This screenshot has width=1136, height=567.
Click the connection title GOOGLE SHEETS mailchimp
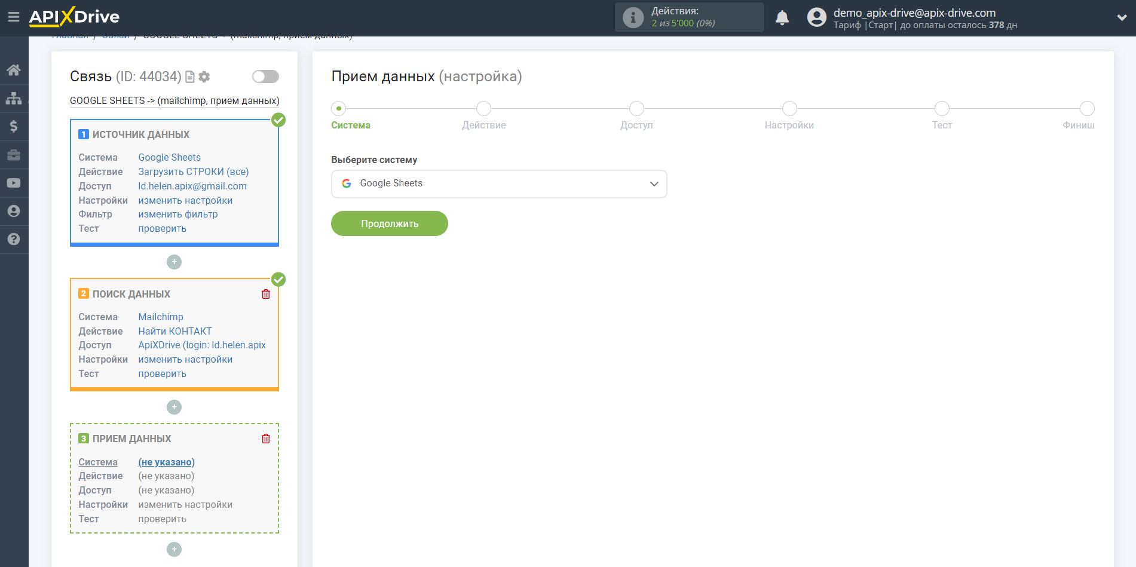click(174, 100)
